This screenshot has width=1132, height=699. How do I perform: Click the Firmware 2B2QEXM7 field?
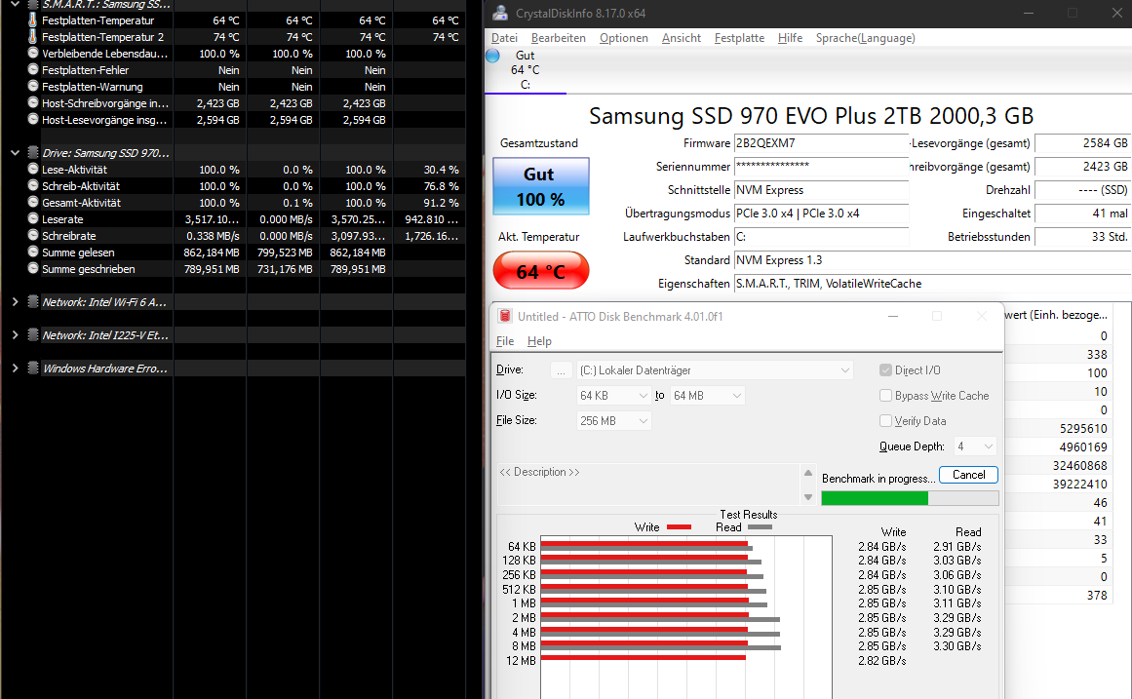pos(821,143)
